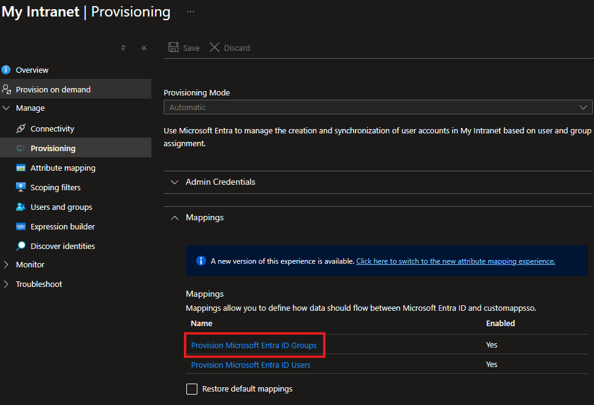Image resolution: width=594 pixels, height=405 pixels.
Task: Click the sidebar up-down sort arrows
Action: tap(123, 48)
